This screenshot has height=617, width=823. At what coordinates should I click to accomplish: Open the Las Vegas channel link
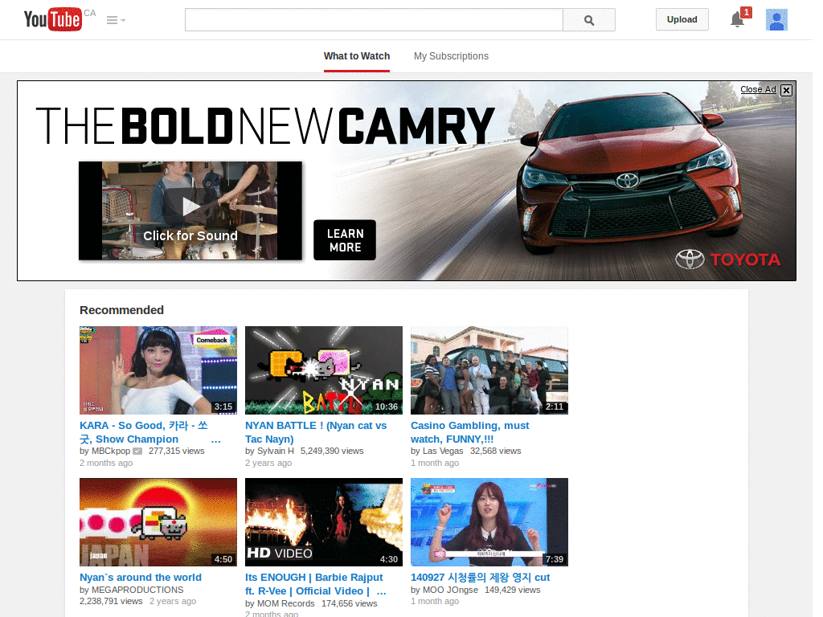tap(443, 452)
